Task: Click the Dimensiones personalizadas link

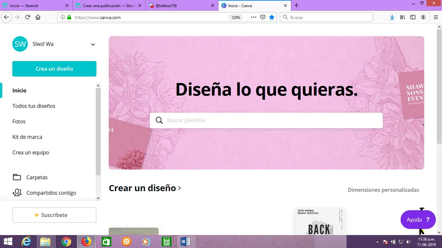Action: (x=383, y=190)
